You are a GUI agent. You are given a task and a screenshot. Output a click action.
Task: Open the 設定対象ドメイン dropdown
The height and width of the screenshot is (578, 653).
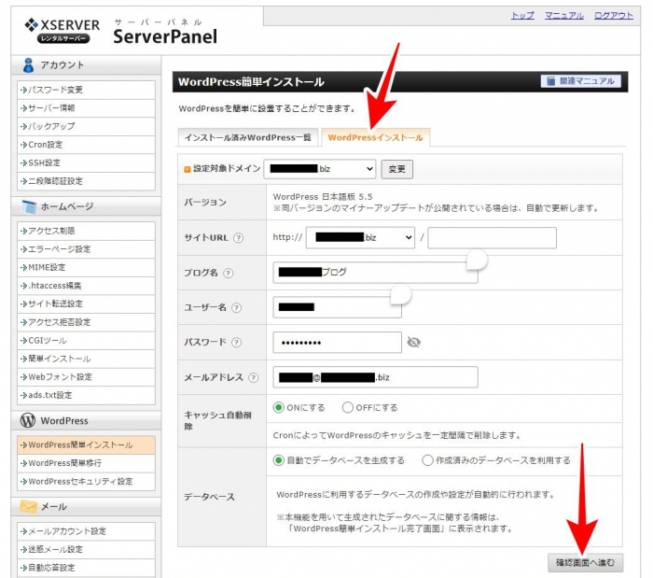319,169
